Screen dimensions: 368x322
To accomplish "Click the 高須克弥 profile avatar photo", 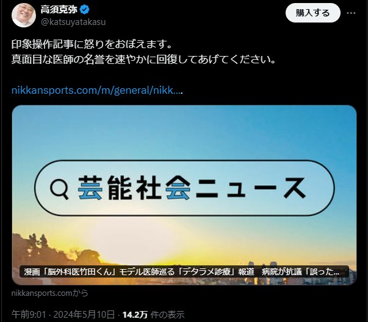I will (24, 15).
